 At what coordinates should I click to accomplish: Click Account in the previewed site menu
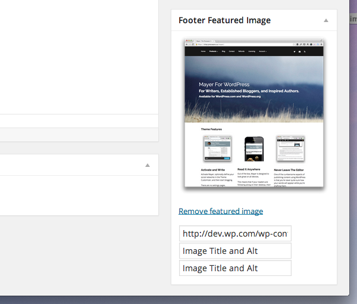point(262,51)
